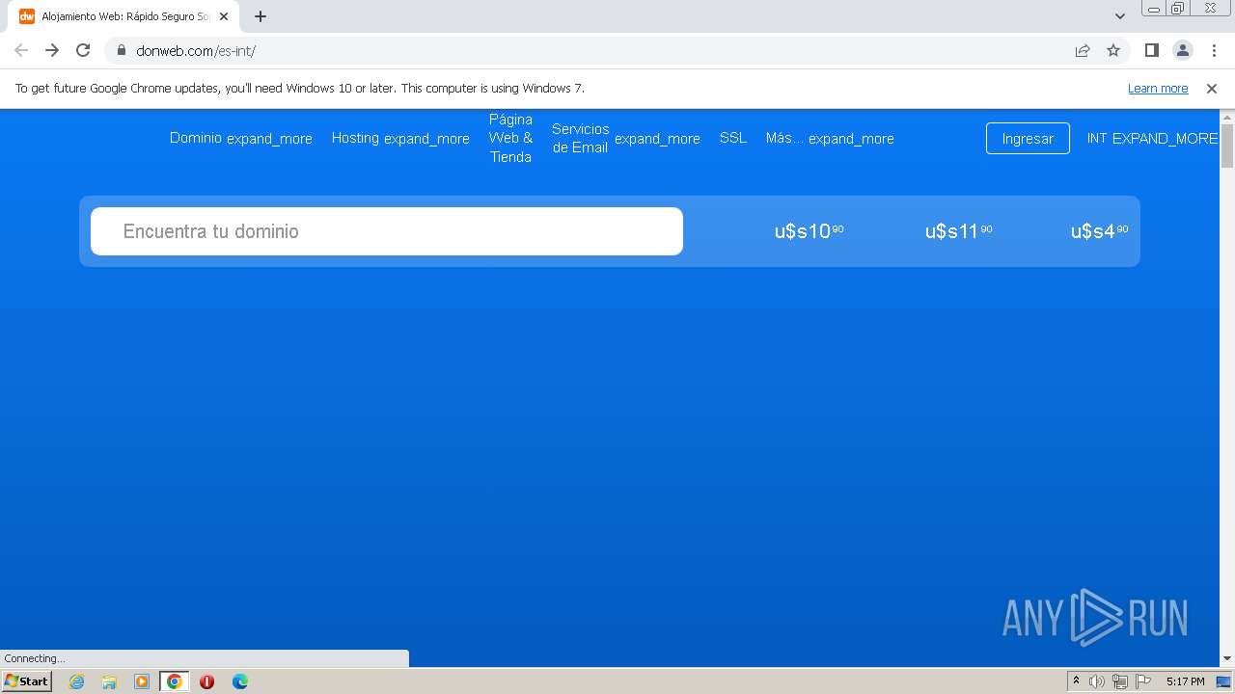Share this page using the share icon
This screenshot has width=1235, height=694.
[1083, 50]
